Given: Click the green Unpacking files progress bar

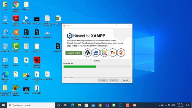Looking at the screenshot, I should coord(97,67).
